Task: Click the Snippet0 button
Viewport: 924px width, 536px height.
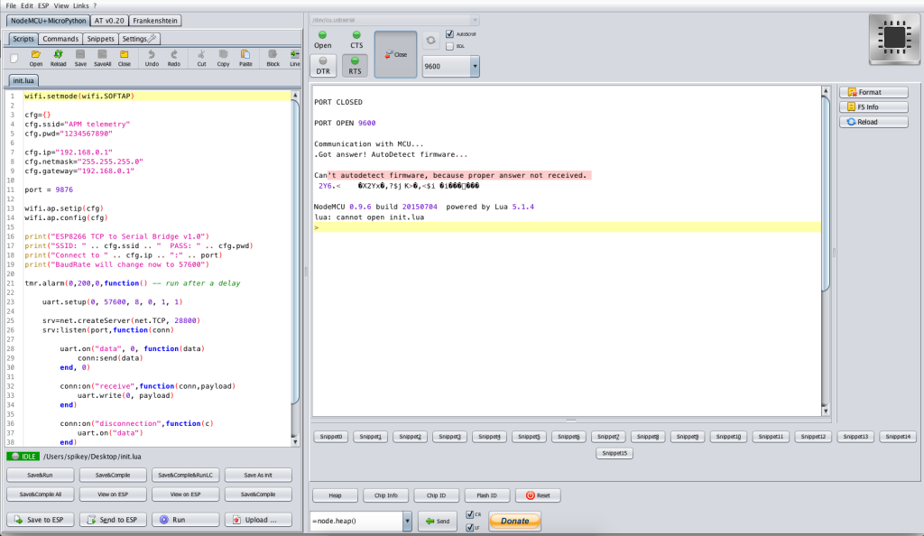Action: tap(330, 437)
